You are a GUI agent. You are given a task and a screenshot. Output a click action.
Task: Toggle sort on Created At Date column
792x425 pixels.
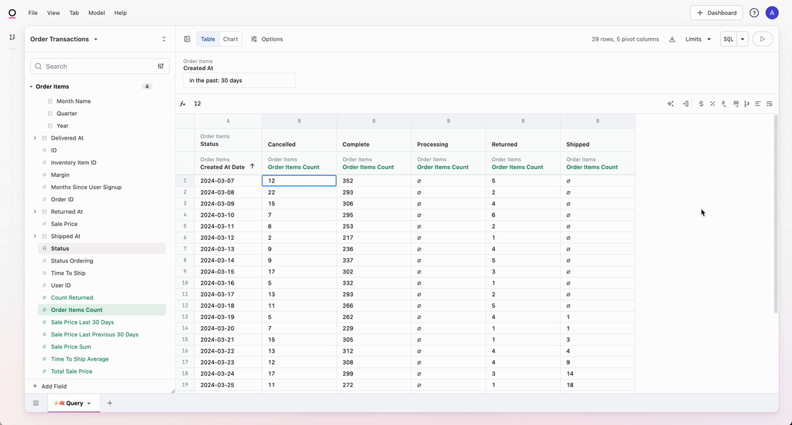(252, 167)
